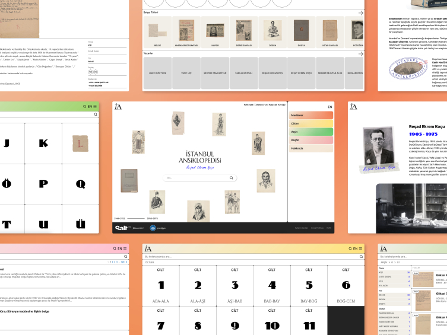Click the right arrow beside Belge Türleri
Viewport: 447px width, 335px height.
pyautogui.click(x=360, y=12)
